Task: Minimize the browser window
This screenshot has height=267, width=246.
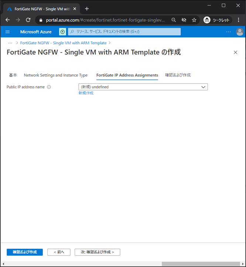Action: (x=209, y=5)
